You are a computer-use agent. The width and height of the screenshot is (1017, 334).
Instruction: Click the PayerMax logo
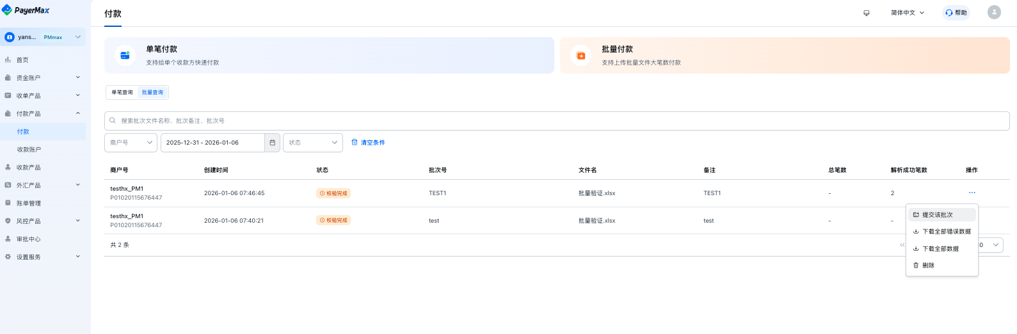[26, 10]
